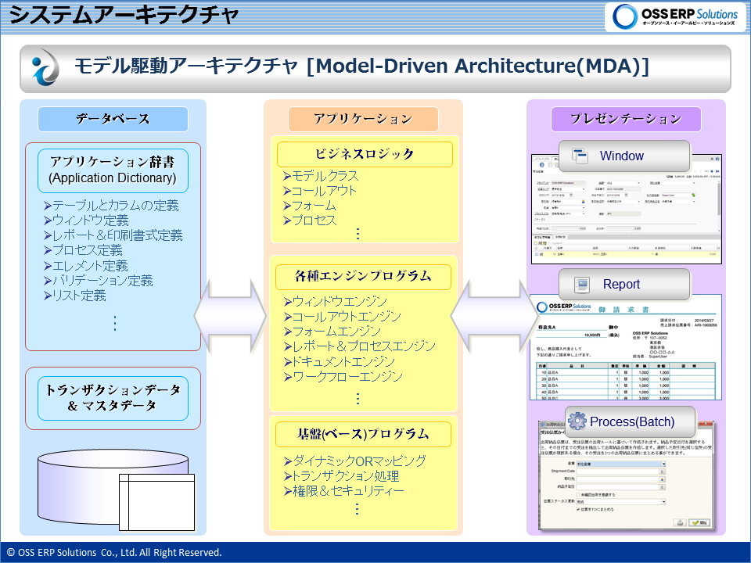Open the 倉庫 dropdown showing 本社倉庫

663,464
